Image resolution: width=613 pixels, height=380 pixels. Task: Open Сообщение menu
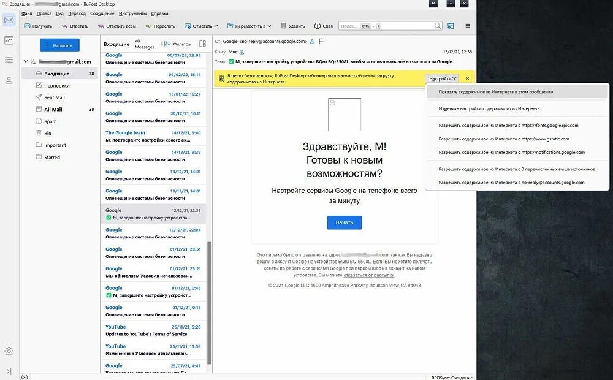(102, 13)
